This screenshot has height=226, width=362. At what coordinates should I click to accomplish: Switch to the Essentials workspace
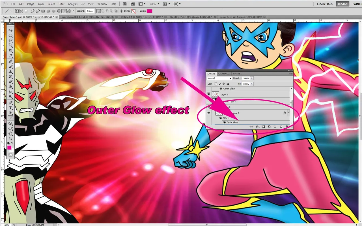pos(325,4)
